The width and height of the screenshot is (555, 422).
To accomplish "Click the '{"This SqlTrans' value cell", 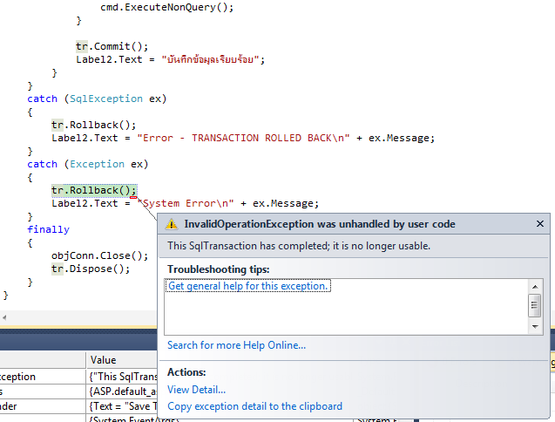I will point(122,377).
